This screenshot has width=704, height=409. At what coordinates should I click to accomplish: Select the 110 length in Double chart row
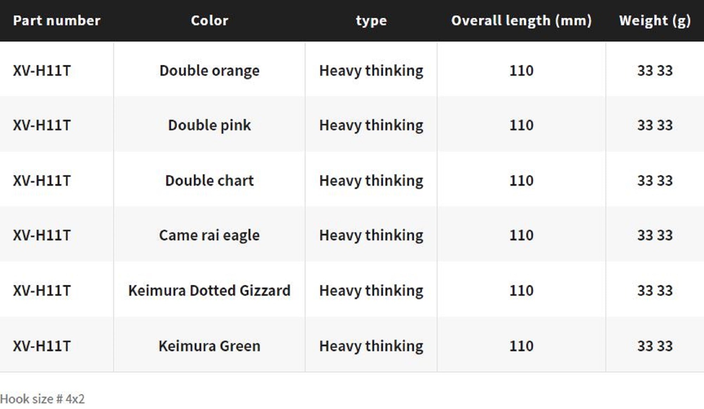tap(521, 180)
